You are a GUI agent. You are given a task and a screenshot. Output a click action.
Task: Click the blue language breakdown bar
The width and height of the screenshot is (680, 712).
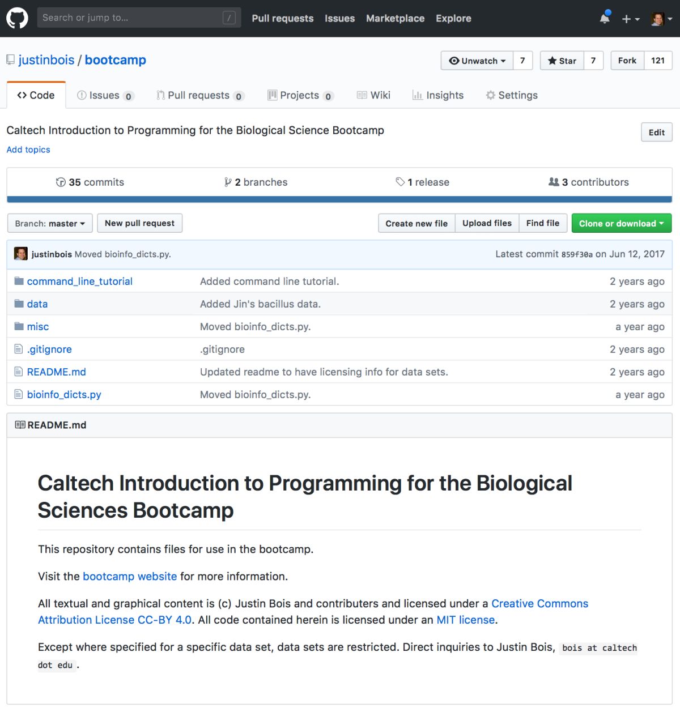point(339,199)
